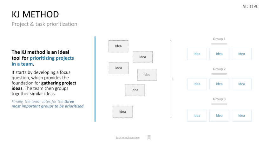Select the italic sentence about team votes
The width and height of the screenshot is (263, 148).
tap(48, 104)
